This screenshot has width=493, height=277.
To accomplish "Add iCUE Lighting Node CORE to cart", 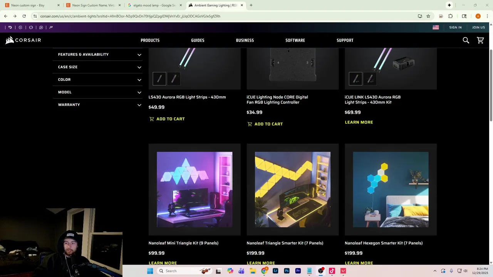I will coord(265,124).
